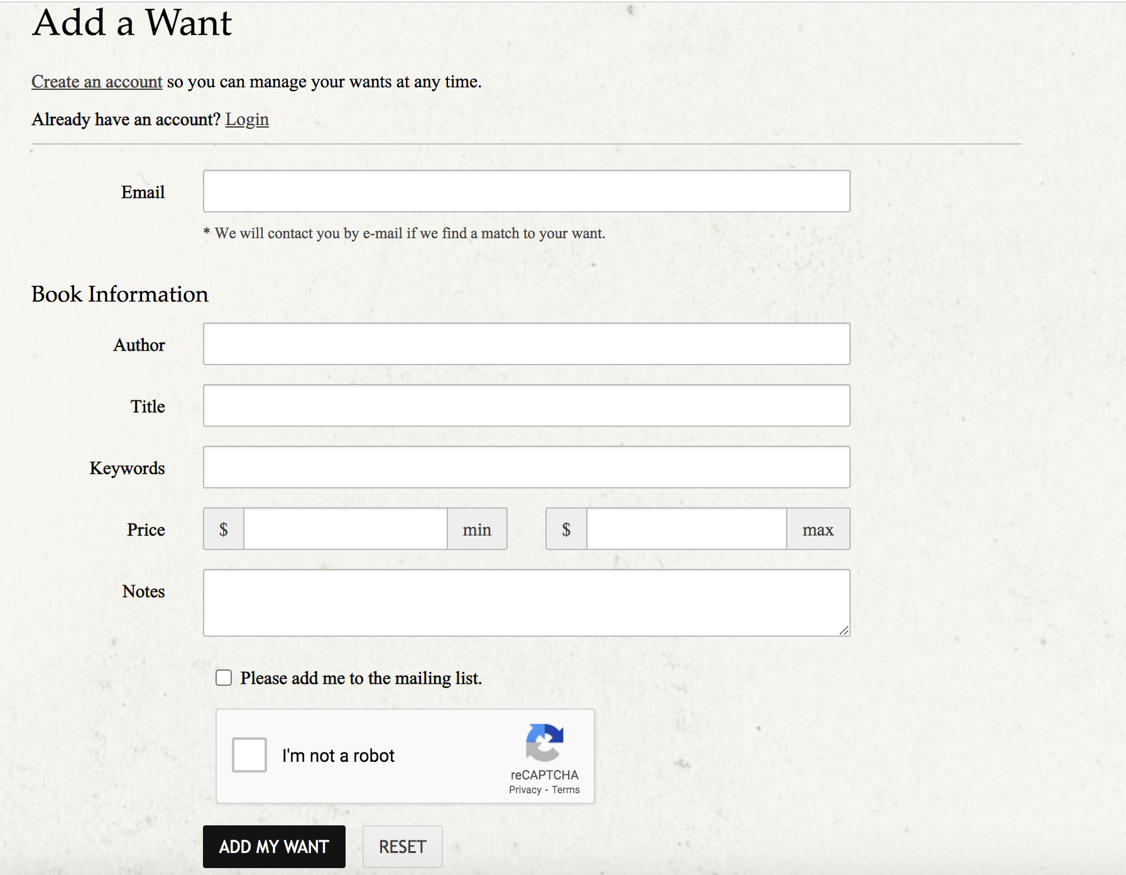Click into the Author field
This screenshot has width=1126, height=875.
click(527, 344)
